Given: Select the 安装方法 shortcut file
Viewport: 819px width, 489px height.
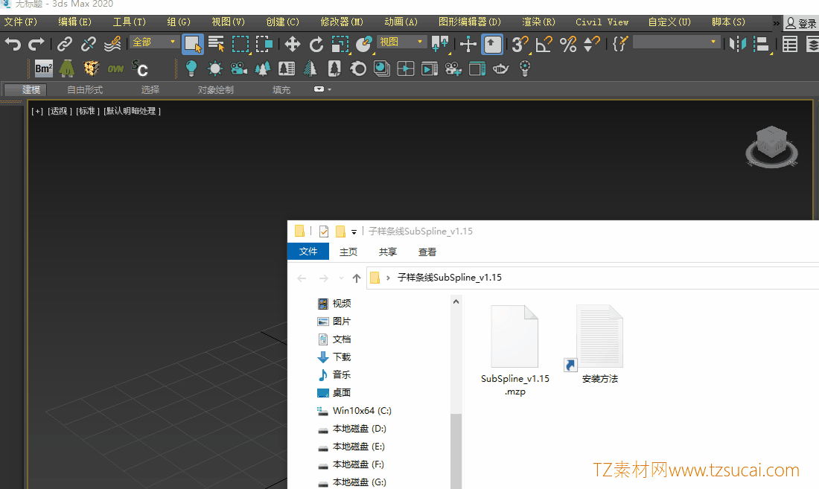Looking at the screenshot, I should (599, 345).
